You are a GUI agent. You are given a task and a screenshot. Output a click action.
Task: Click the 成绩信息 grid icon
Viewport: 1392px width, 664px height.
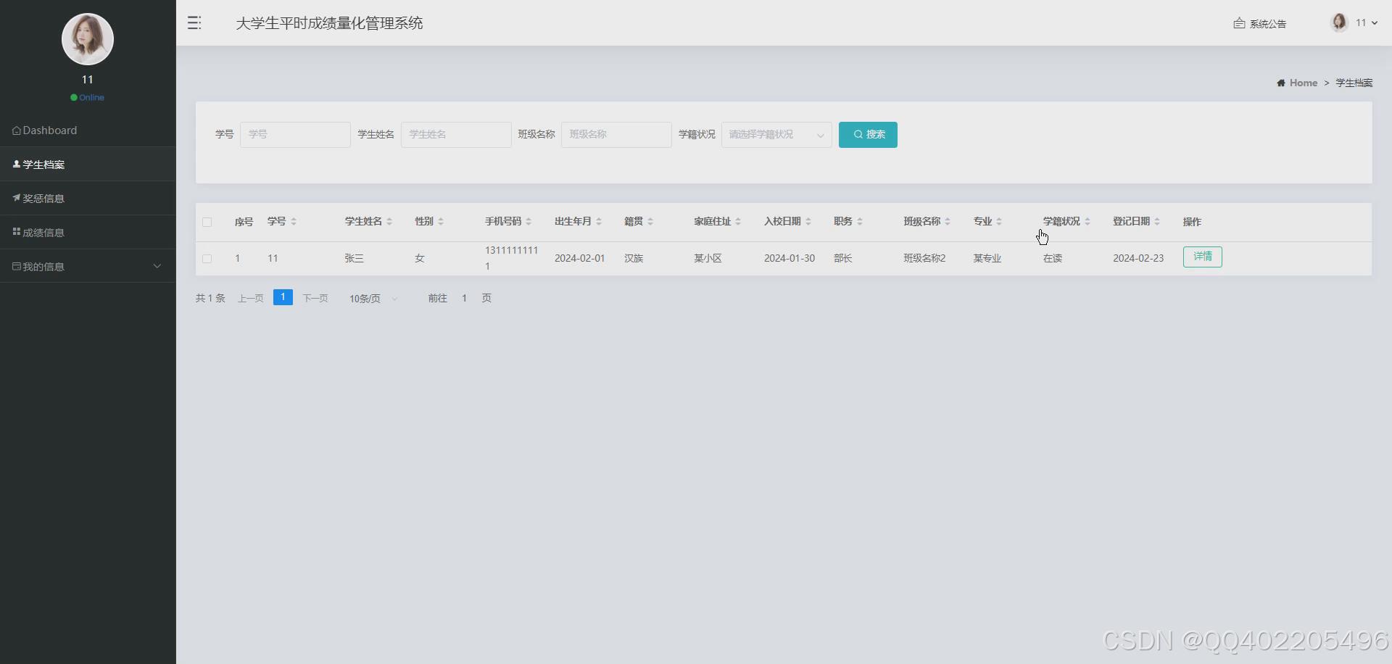[16, 232]
